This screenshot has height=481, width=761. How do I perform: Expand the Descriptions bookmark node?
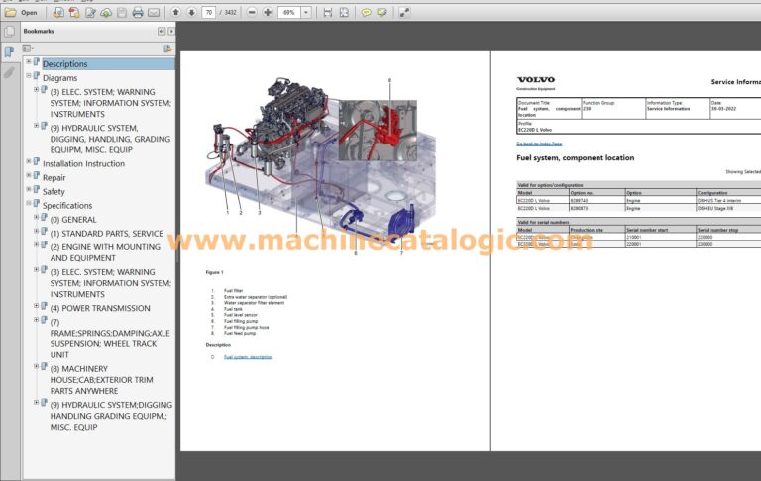point(29,62)
